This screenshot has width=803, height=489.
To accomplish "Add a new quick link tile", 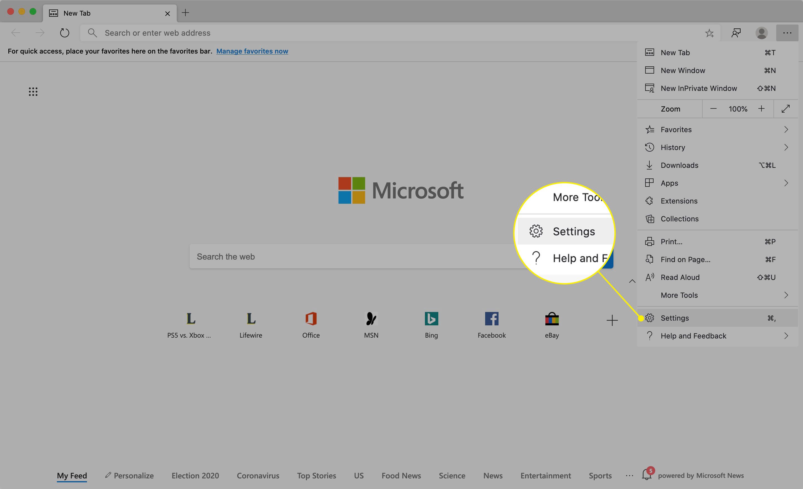I will click(x=612, y=320).
